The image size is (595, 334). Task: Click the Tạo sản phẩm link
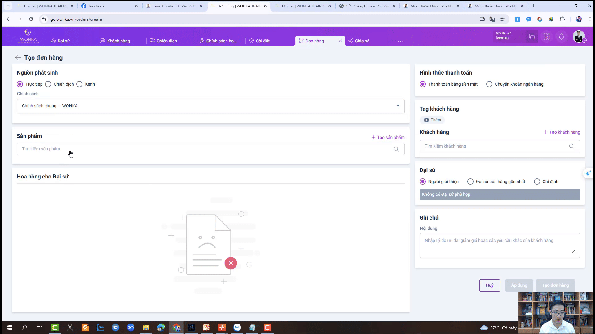388,137
